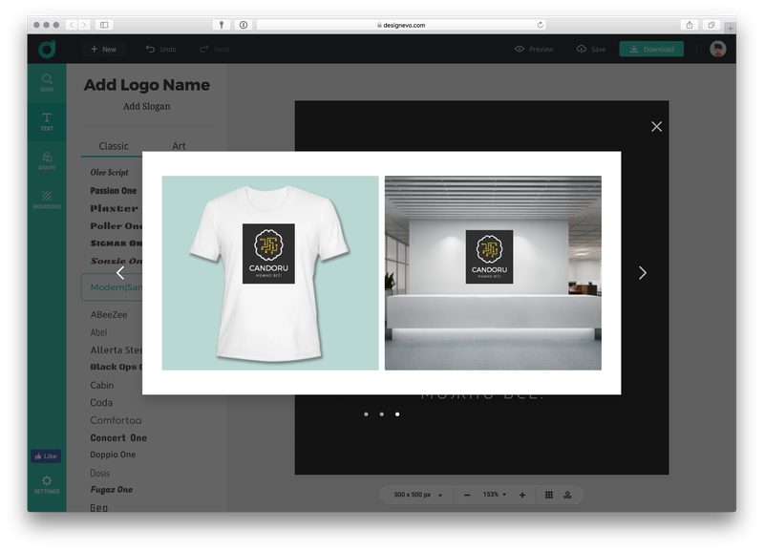This screenshot has width=764, height=551.
Task: Toggle the Safari sidebar button
Action: point(104,25)
